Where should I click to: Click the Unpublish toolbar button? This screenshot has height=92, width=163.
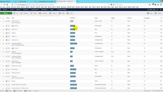point(43,13)
